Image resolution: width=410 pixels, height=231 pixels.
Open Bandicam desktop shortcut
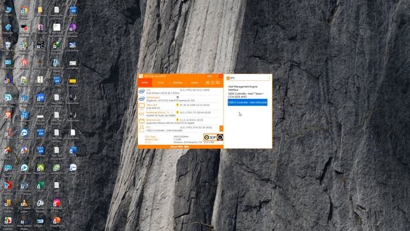24,29
